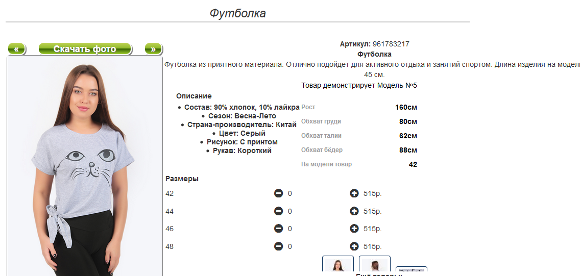Viewport: 580px width, 276px height.
Task: Click the quantity 0 for size 46
Action: [289, 229]
